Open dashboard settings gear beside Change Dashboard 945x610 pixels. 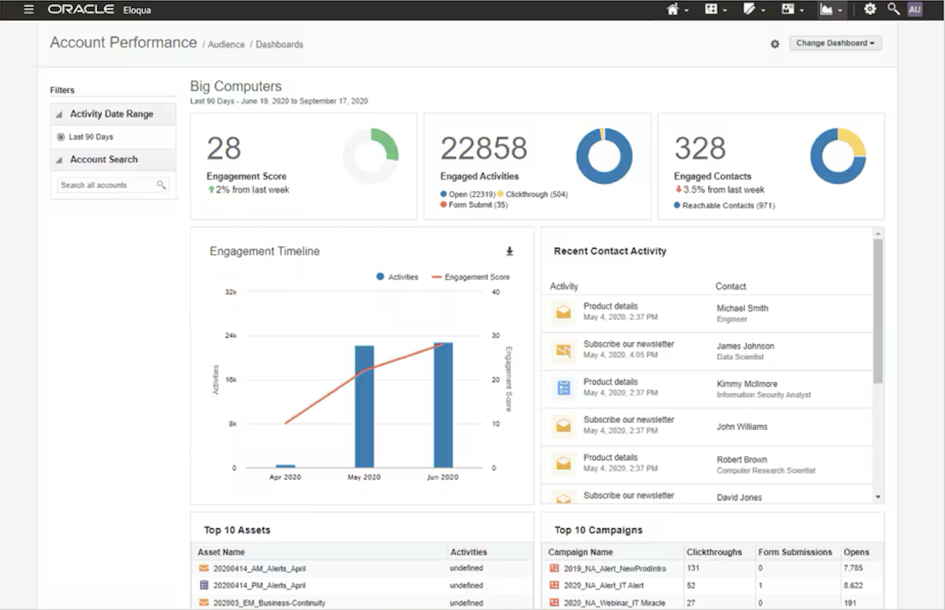click(775, 44)
